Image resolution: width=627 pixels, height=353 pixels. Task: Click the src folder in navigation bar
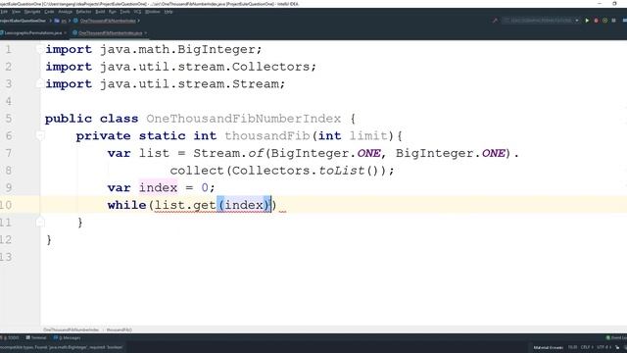click(x=61, y=21)
